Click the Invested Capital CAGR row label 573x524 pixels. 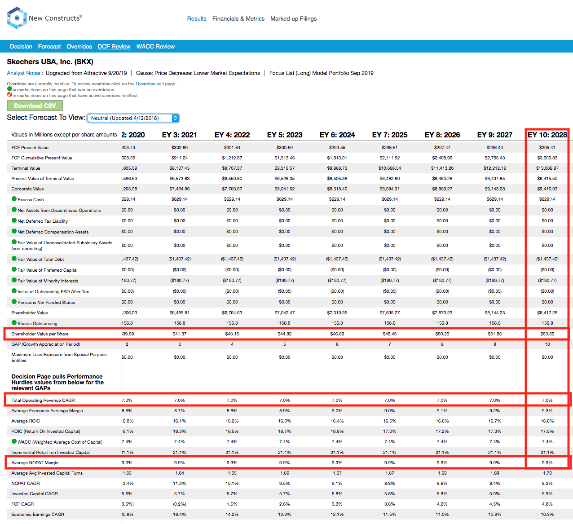coord(35,493)
